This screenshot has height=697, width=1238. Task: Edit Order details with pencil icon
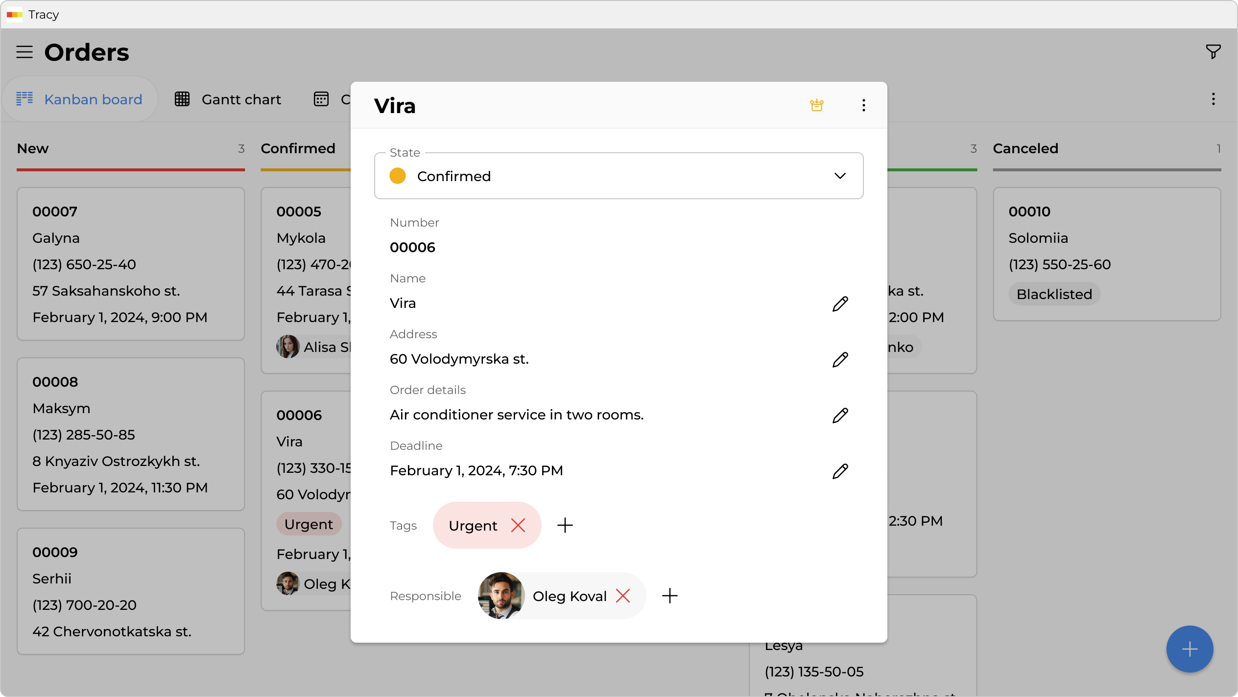[x=840, y=416]
